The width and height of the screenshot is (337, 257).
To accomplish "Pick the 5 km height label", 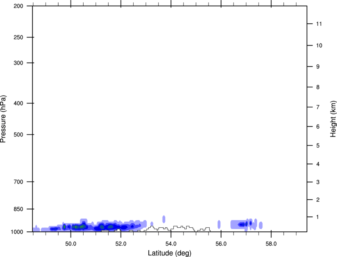I will point(318,146).
